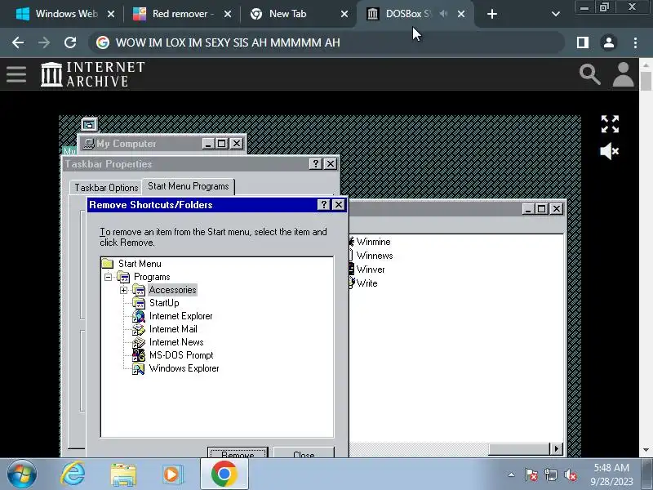Click the Internet Archive logo
Screen dimensions: 653x490
pos(92,74)
